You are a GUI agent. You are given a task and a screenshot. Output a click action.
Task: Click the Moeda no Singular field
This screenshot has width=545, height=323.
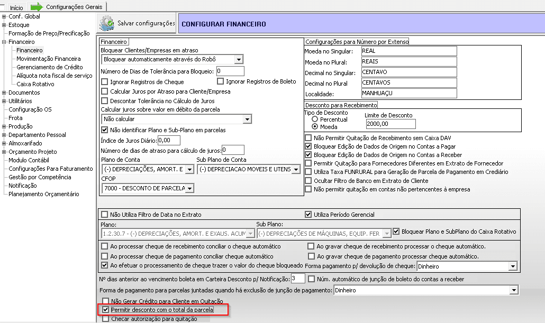click(x=409, y=51)
